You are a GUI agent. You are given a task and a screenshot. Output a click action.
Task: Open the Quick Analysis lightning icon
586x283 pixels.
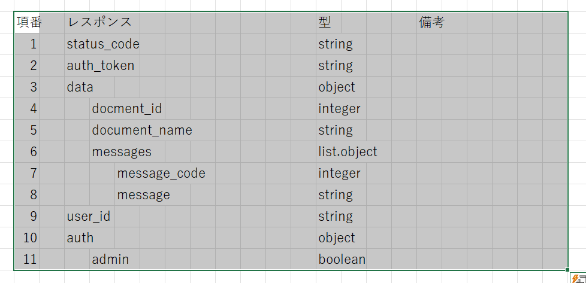coord(578,278)
